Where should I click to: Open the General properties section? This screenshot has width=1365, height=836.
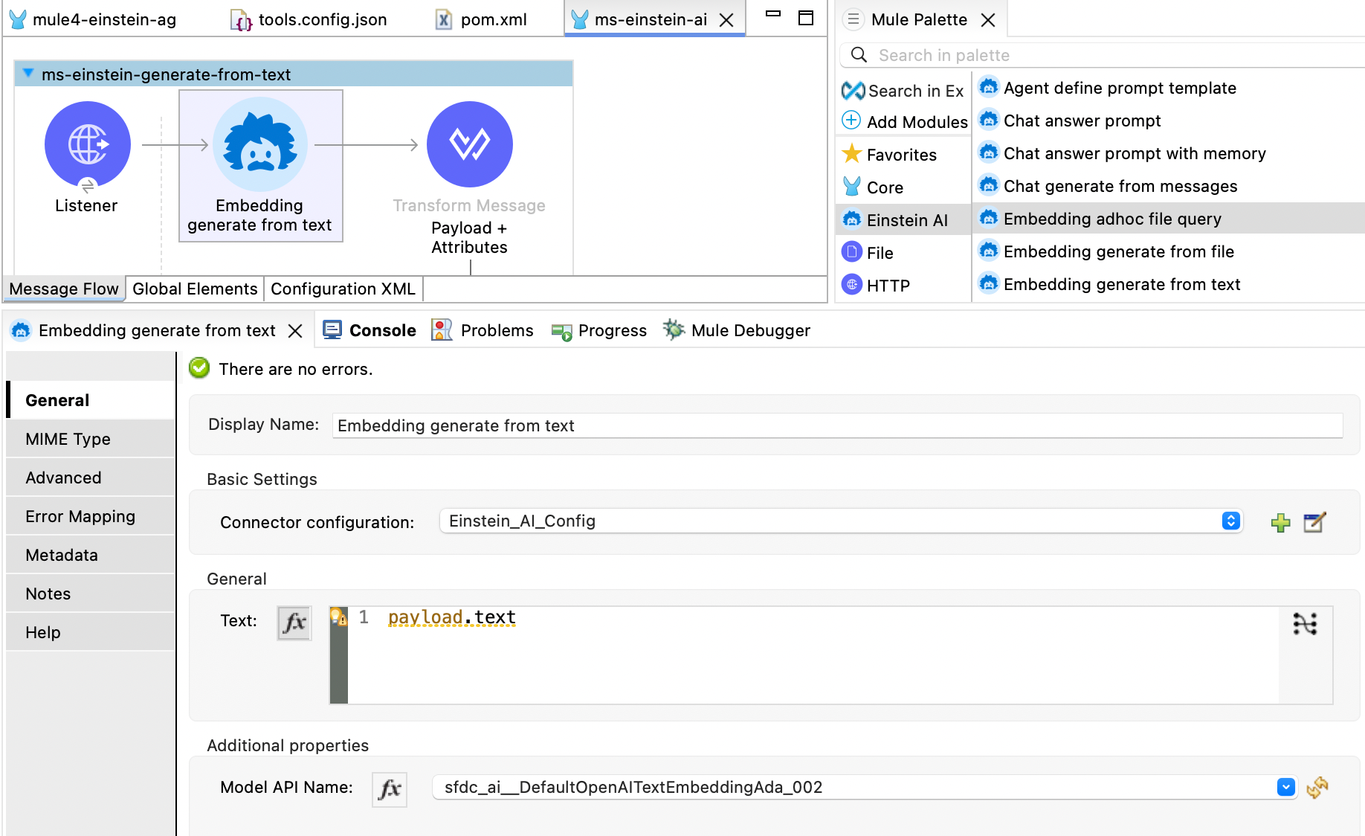(91, 400)
